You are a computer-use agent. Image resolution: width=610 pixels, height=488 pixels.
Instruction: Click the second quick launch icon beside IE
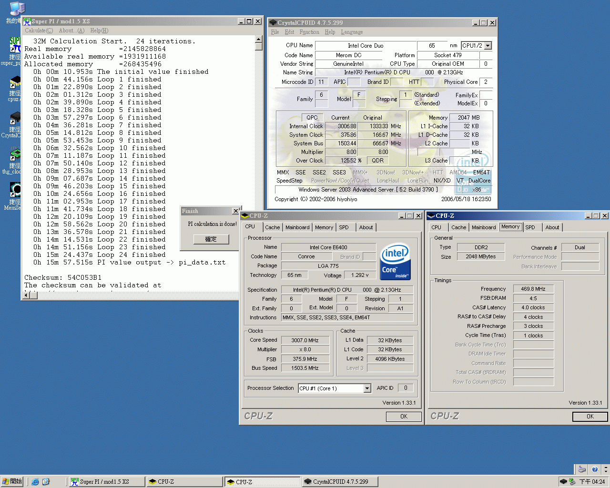pos(46,482)
